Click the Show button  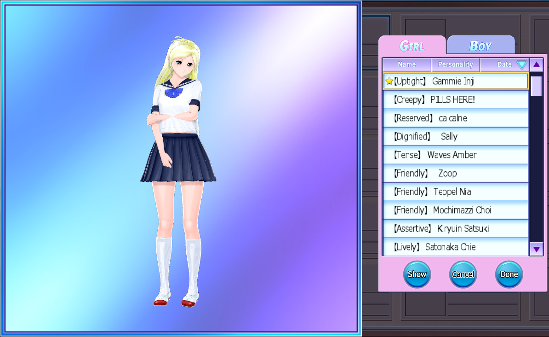point(417,274)
